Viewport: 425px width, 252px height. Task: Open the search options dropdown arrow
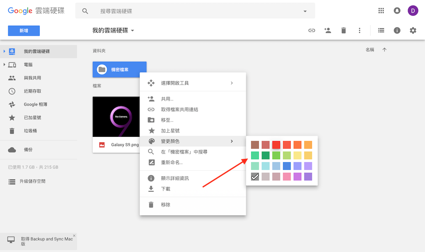305,11
